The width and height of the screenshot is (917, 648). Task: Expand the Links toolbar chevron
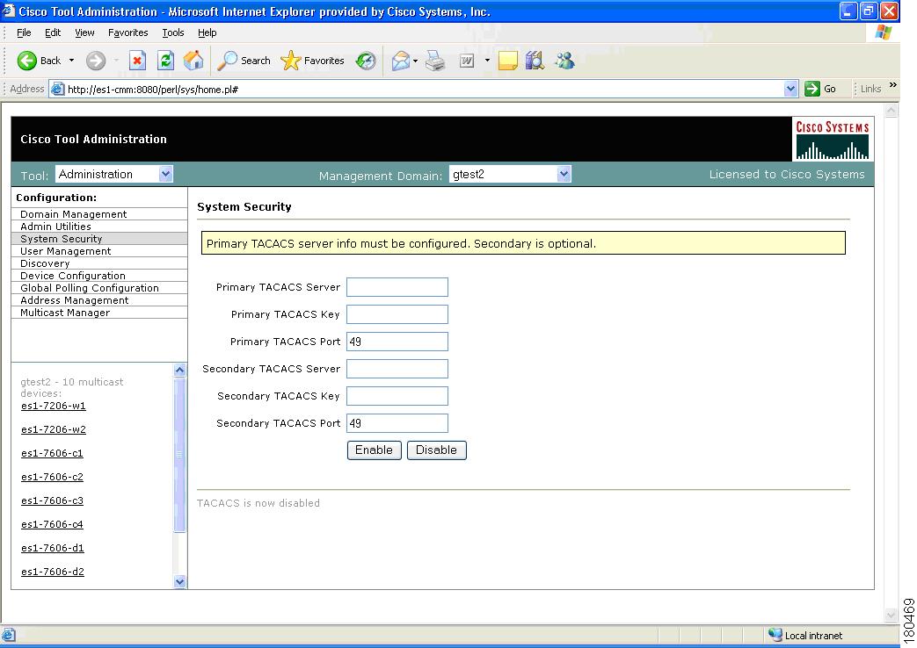click(x=893, y=85)
